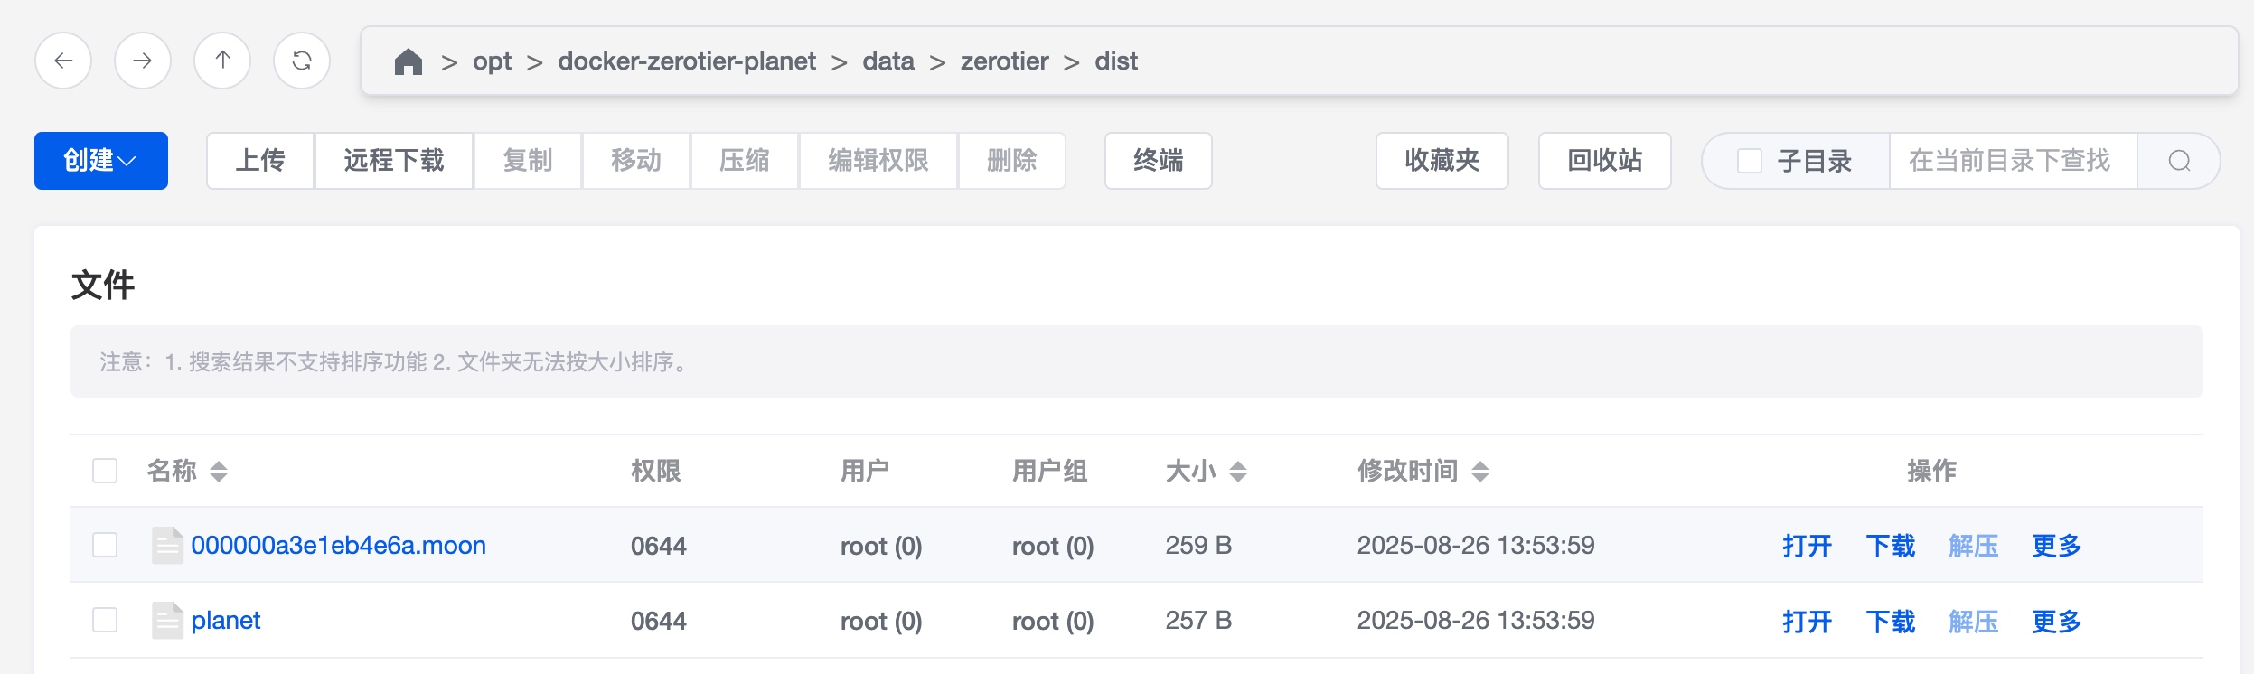
Task: Click the search magnifier icon
Action: click(x=2182, y=161)
